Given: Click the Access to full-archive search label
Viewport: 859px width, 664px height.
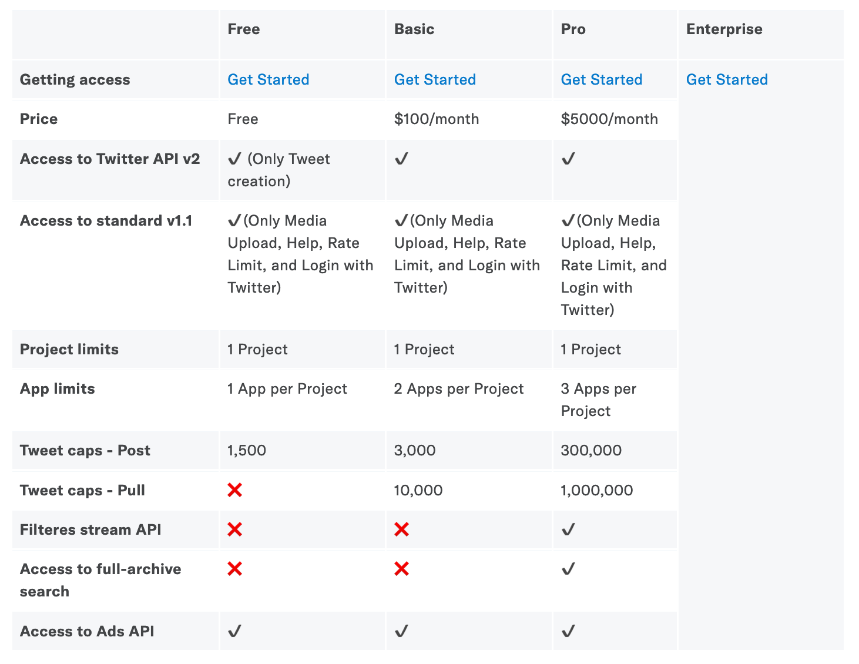Looking at the screenshot, I should coord(100,580).
